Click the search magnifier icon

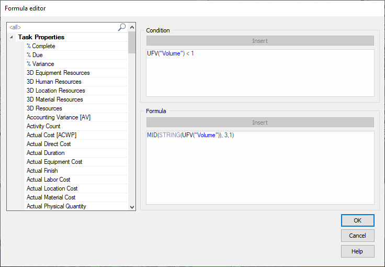point(122,27)
